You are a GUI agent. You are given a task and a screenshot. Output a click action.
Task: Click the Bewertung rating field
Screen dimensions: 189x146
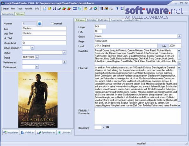[x=98, y=127]
